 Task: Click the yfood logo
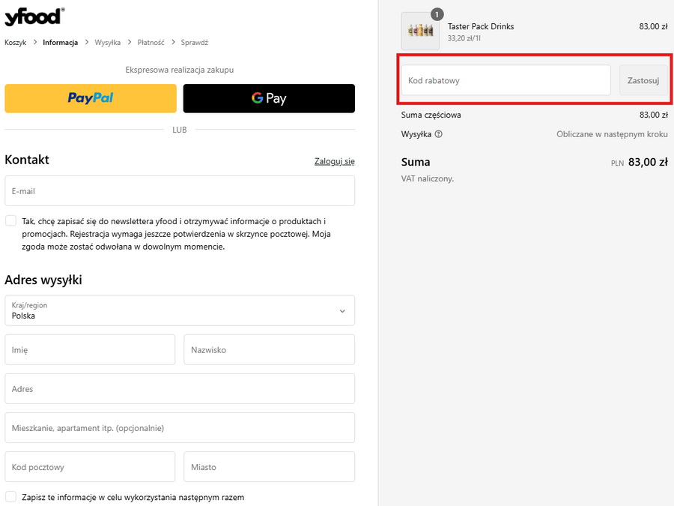34,16
